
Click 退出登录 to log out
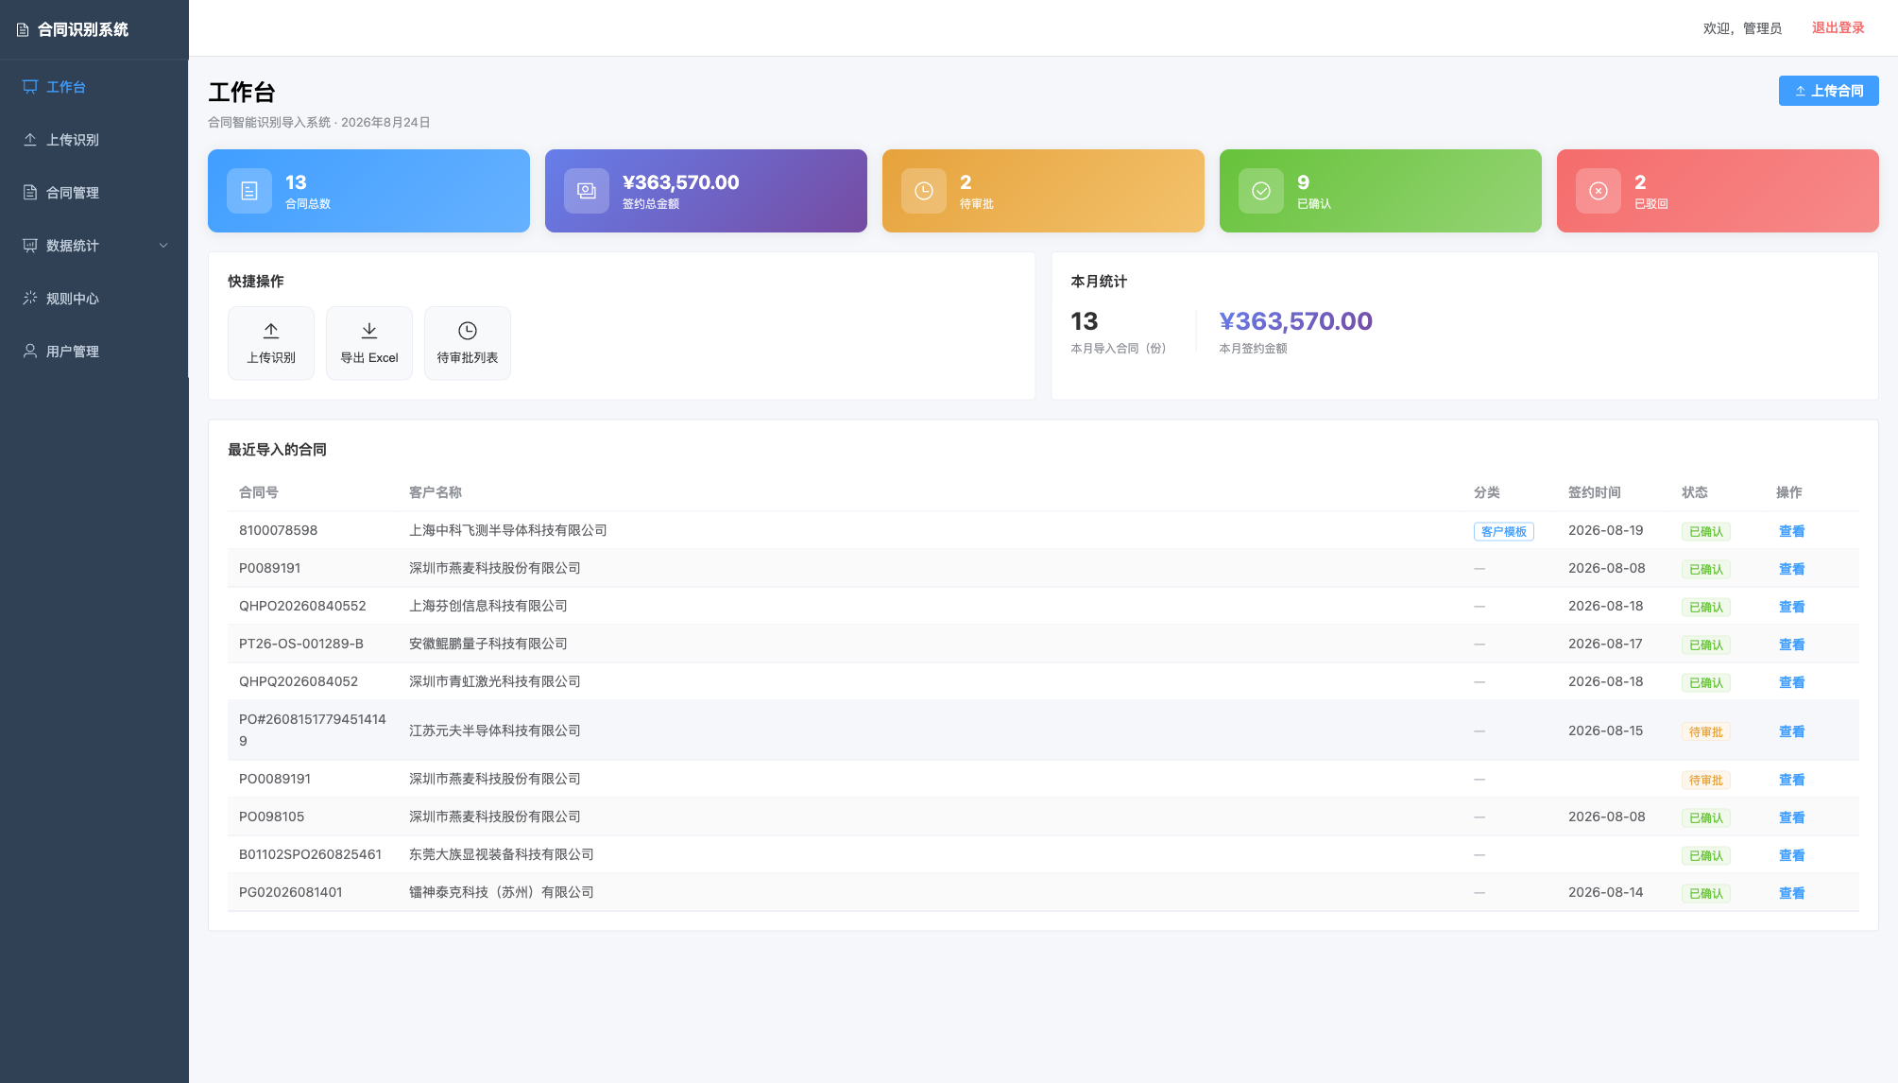(1838, 28)
